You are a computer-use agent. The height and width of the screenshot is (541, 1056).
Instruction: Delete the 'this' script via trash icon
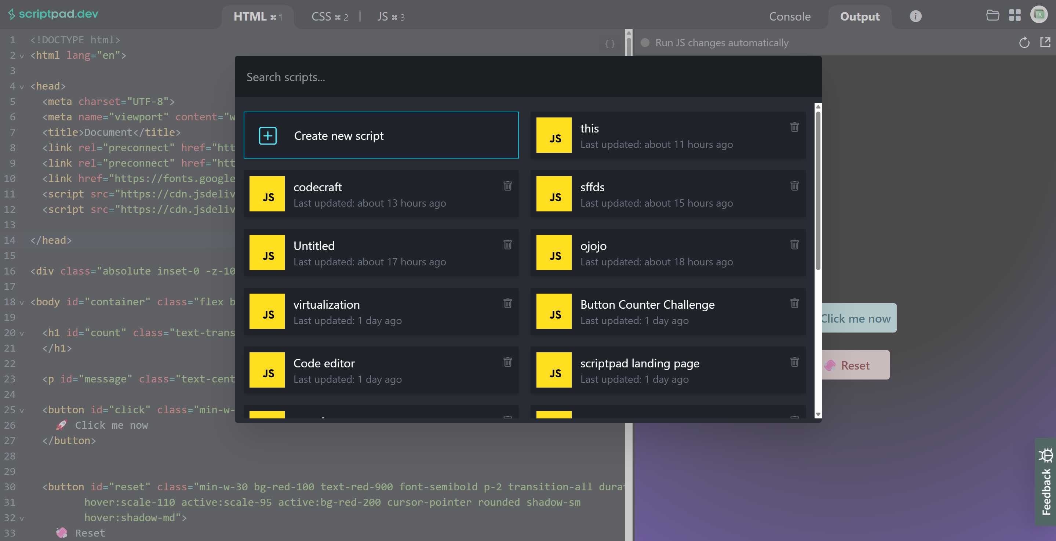point(794,127)
